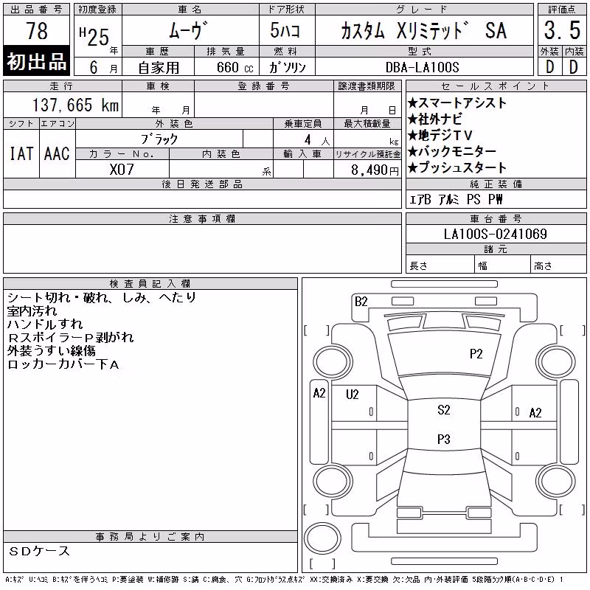Select the "純正装備" header
The height and width of the screenshot is (590, 590).
[496, 184]
